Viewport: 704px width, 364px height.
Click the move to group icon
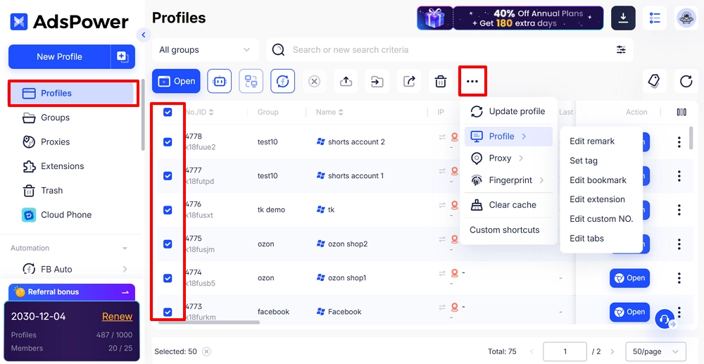[x=377, y=81]
